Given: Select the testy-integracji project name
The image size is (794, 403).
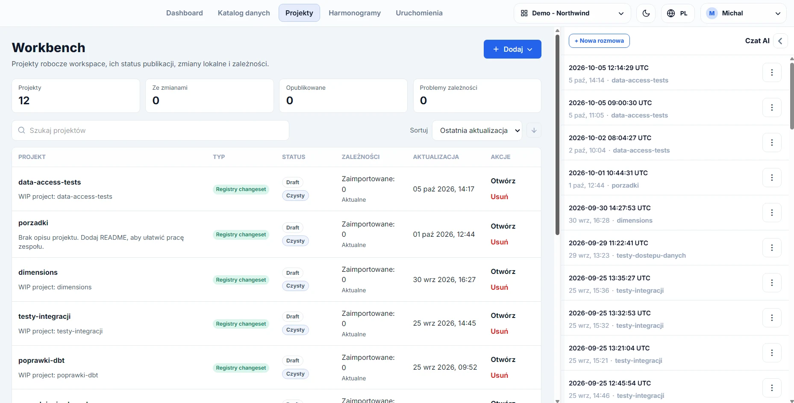Looking at the screenshot, I should (44, 317).
